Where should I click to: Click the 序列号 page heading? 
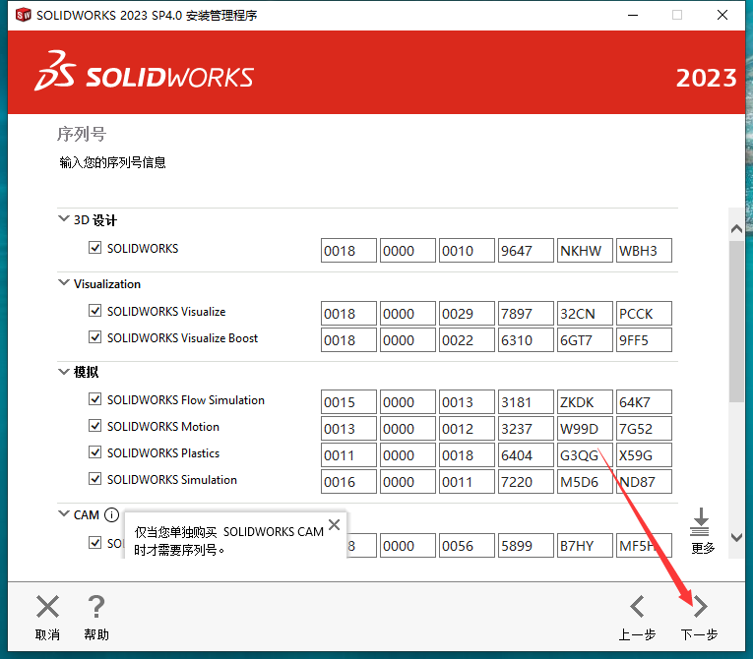[81, 134]
